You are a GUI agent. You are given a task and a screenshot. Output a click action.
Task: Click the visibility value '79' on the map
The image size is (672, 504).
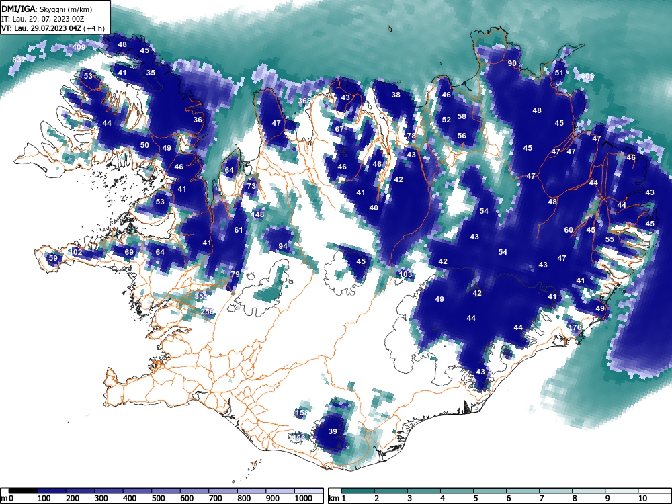pos(235,274)
